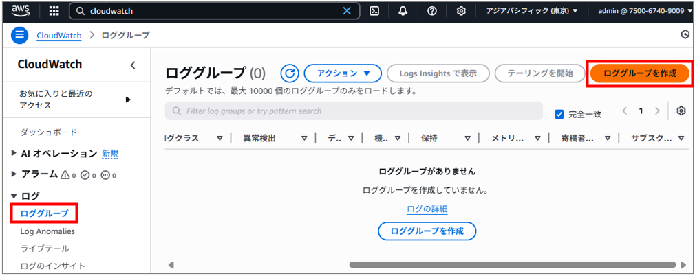Screen dimensions: 695x278
Task: Expand the AI オペレーション section
Action: pos(14,153)
